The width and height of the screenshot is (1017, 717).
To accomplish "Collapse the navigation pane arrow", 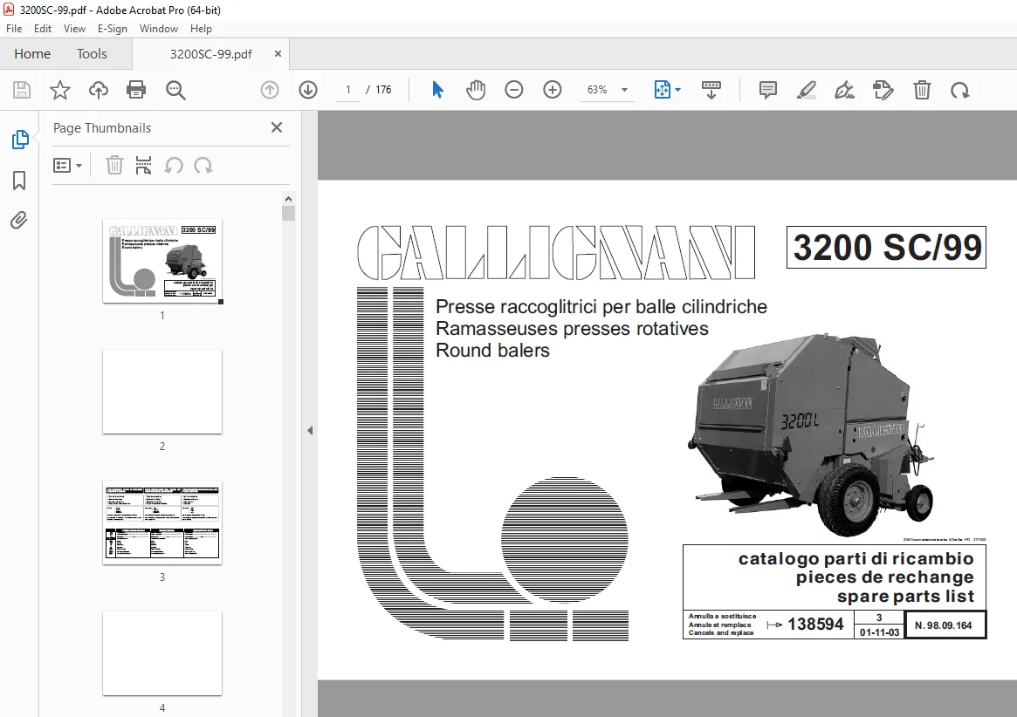I will (x=310, y=430).
